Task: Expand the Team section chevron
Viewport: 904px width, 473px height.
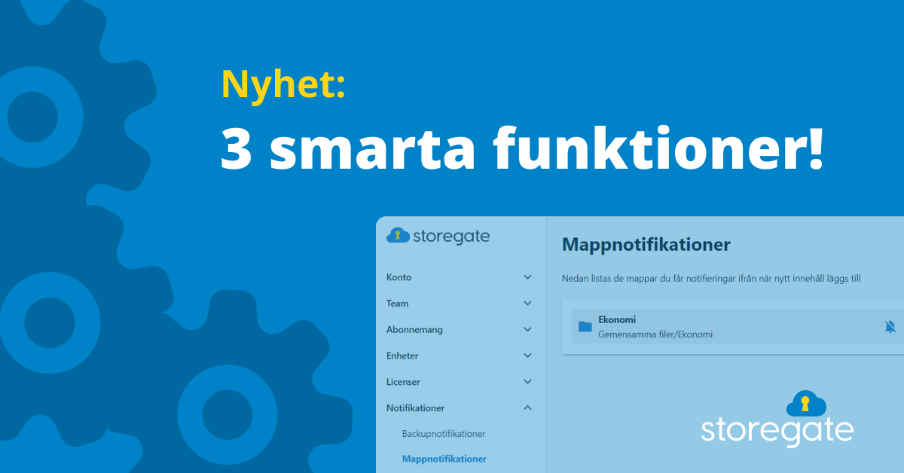Action: click(527, 304)
